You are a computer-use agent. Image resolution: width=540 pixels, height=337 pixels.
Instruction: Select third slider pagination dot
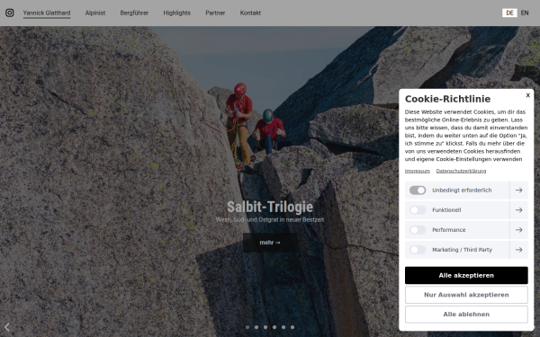[265, 327]
